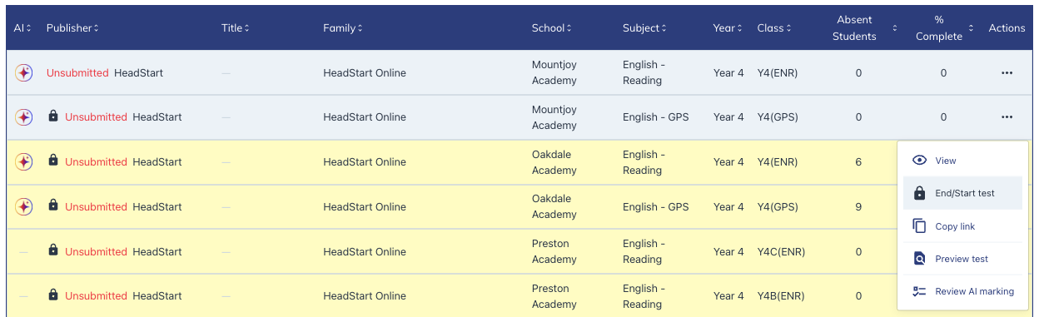
Task: Select Review AI marking menu option
Action: (x=962, y=291)
